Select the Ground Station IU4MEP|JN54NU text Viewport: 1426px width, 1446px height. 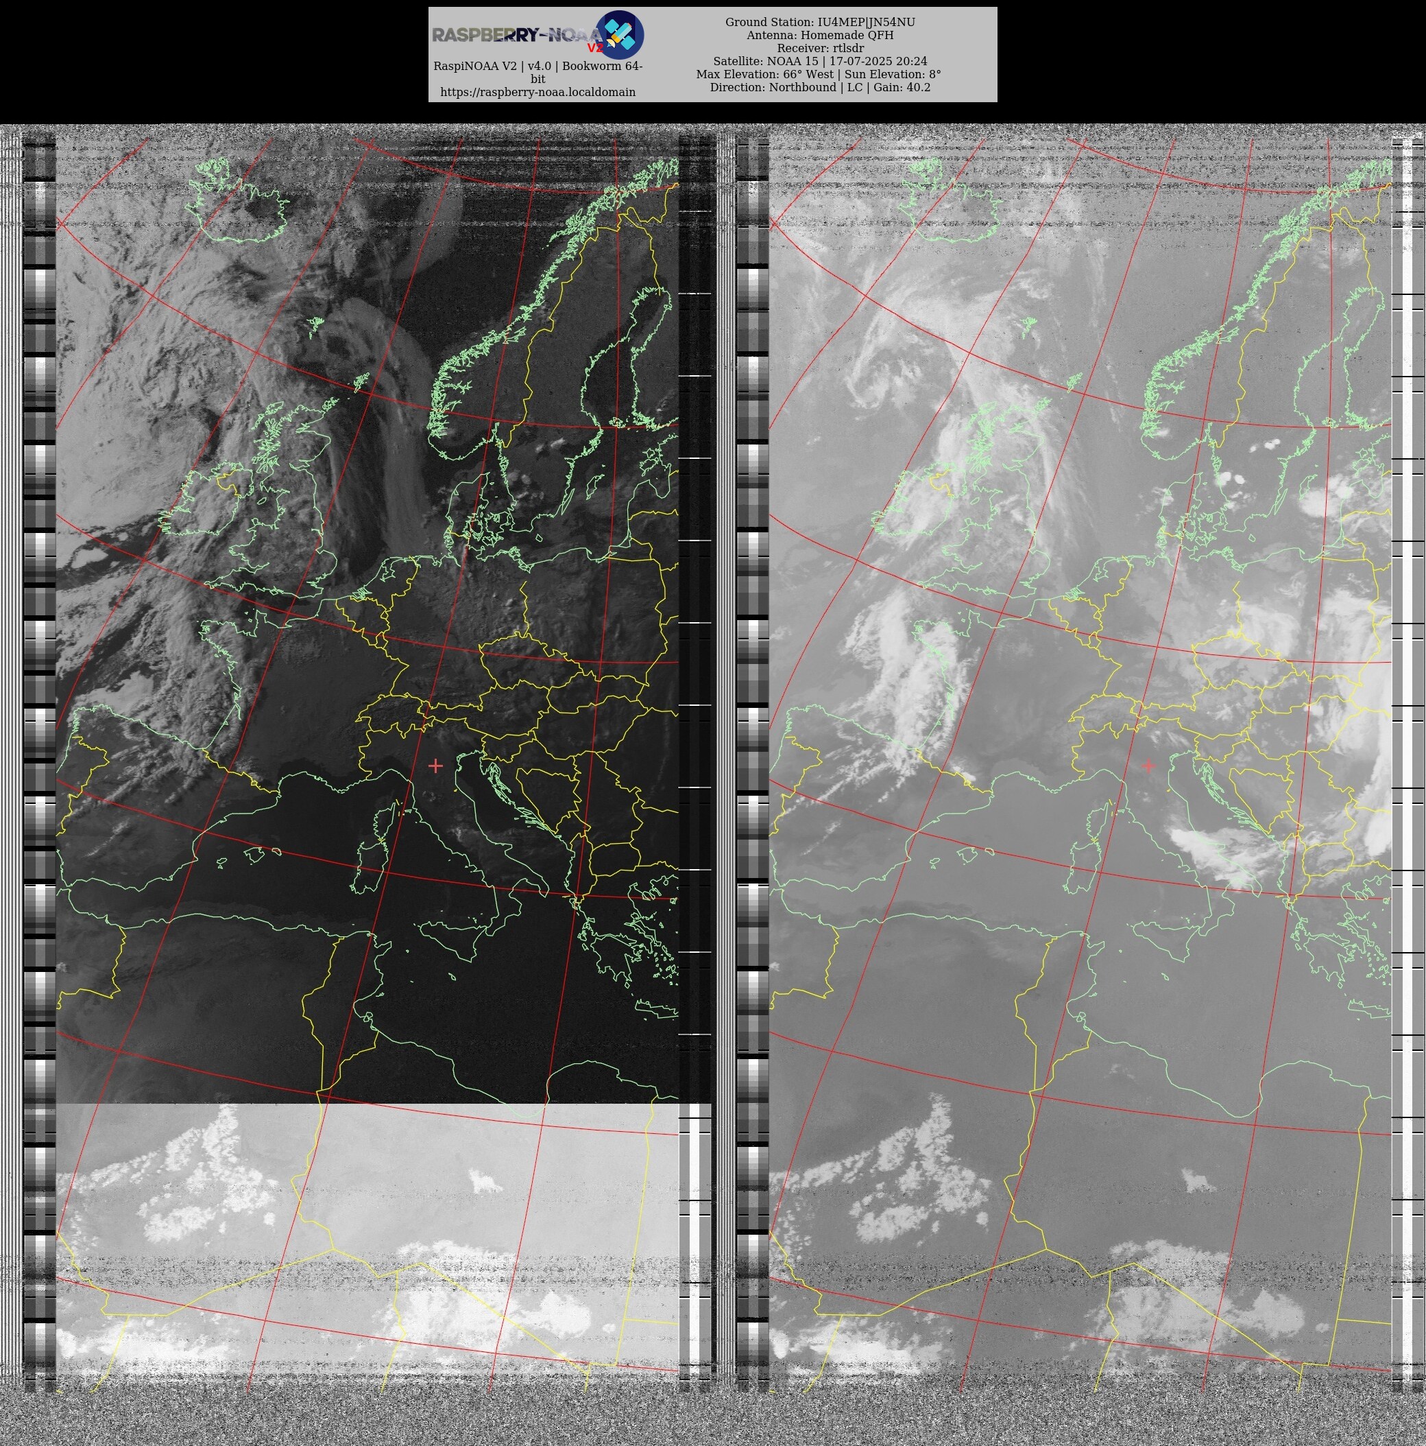pyautogui.click(x=820, y=23)
